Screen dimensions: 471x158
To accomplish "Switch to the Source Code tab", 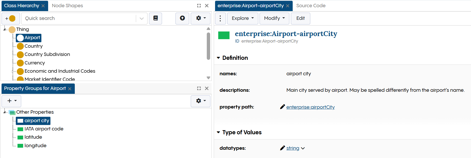I will pyautogui.click(x=311, y=6).
